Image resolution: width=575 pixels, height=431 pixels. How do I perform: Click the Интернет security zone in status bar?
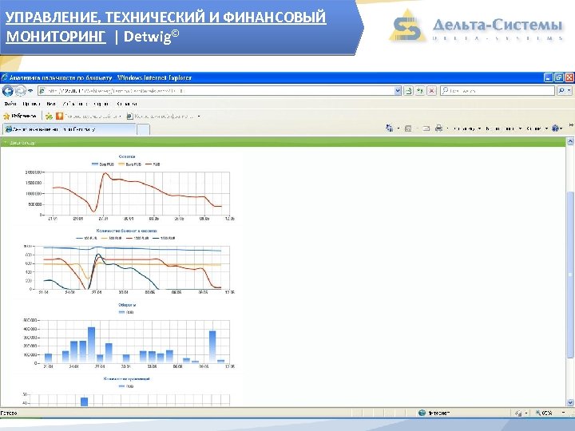tap(434, 413)
